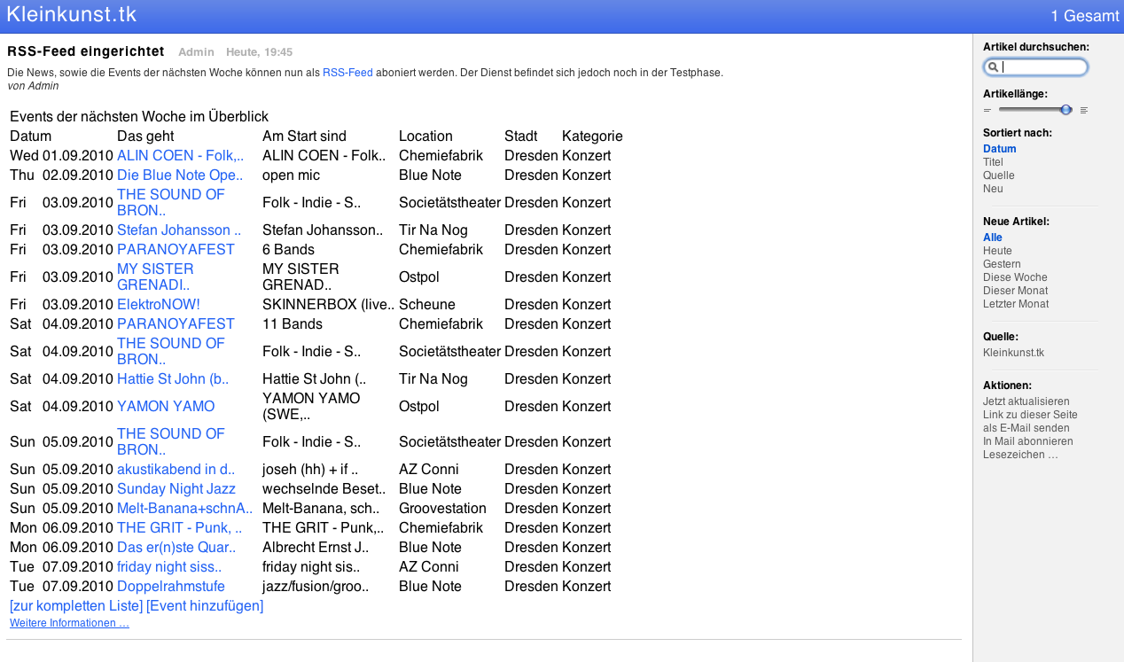Screen dimensions: 1124x662
Task: Open Hattie St John event link
Action: (173, 378)
